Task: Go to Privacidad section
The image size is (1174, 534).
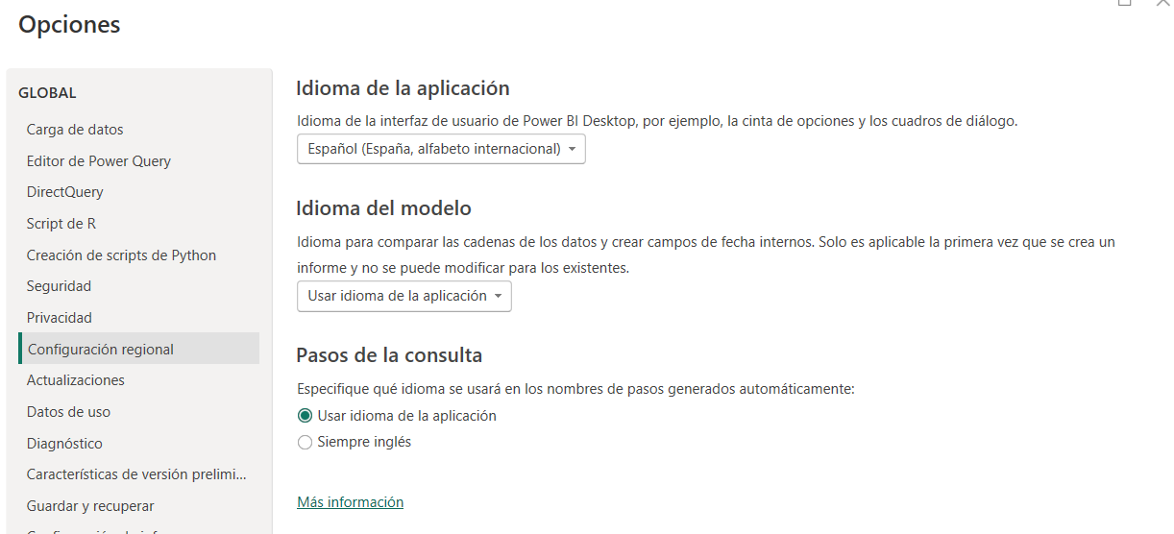Action: [x=60, y=318]
